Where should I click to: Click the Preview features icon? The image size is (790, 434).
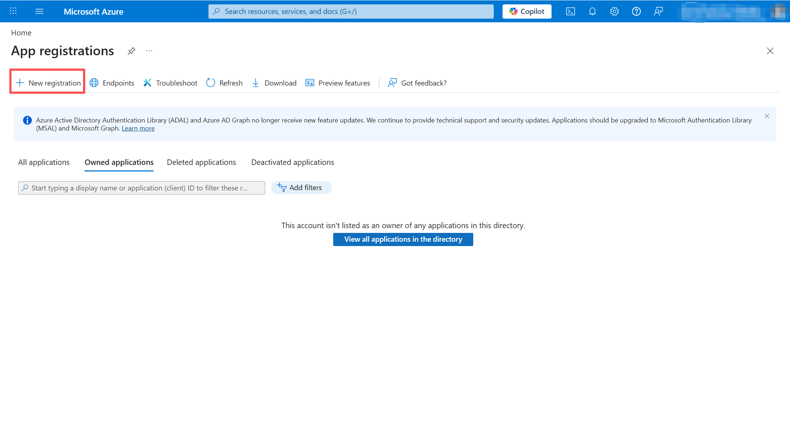click(x=310, y=83)
